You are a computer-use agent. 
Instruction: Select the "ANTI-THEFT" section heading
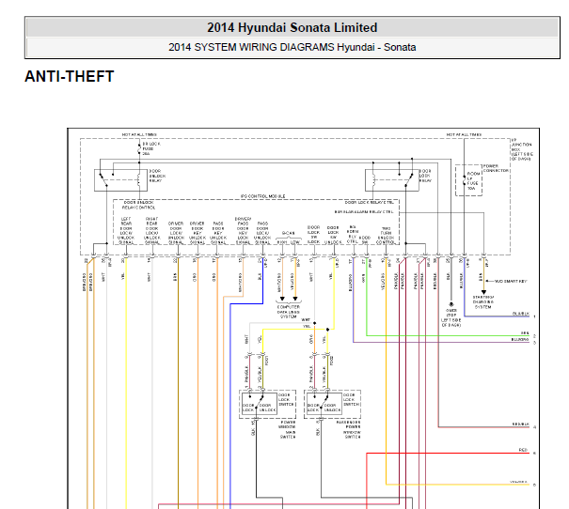coord(70,76)
